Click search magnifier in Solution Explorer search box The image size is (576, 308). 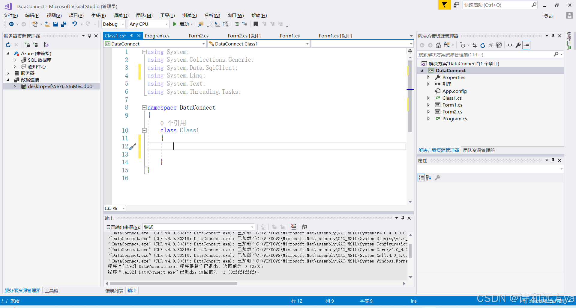pyautogui.click(x=556, y=54)
